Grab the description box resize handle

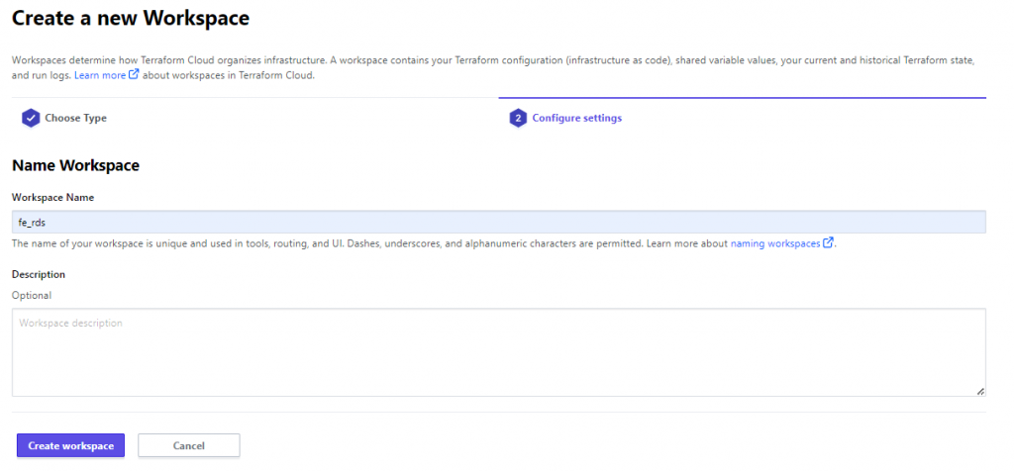tap(980, 391)
